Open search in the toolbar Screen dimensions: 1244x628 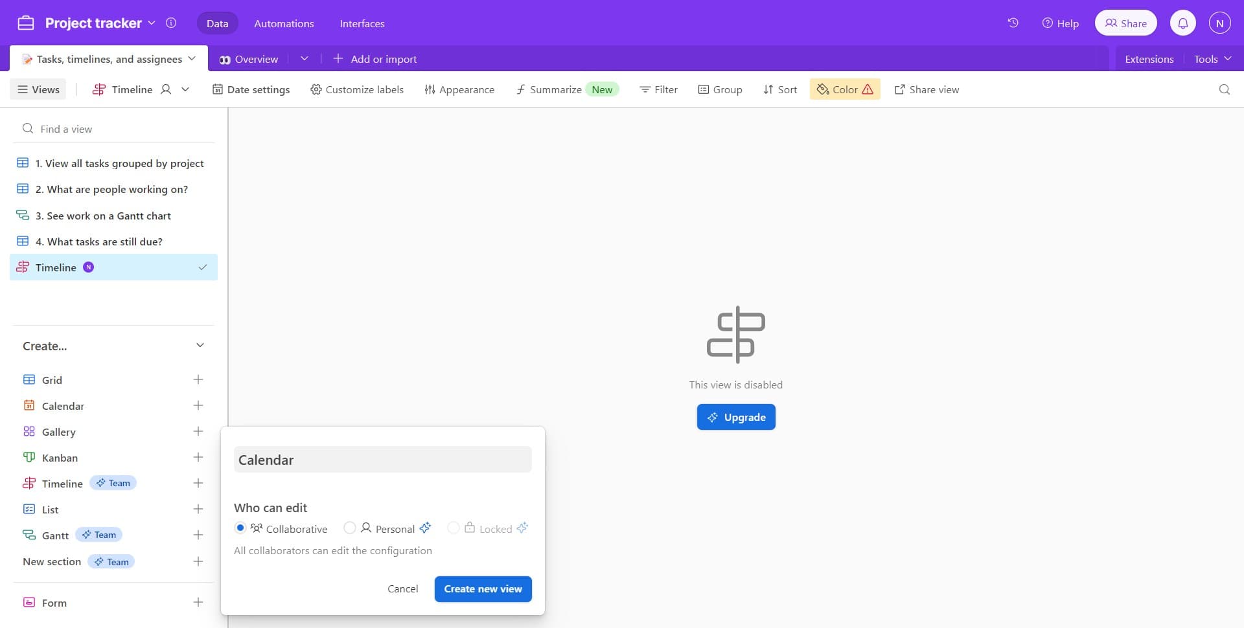[1224, 89]
